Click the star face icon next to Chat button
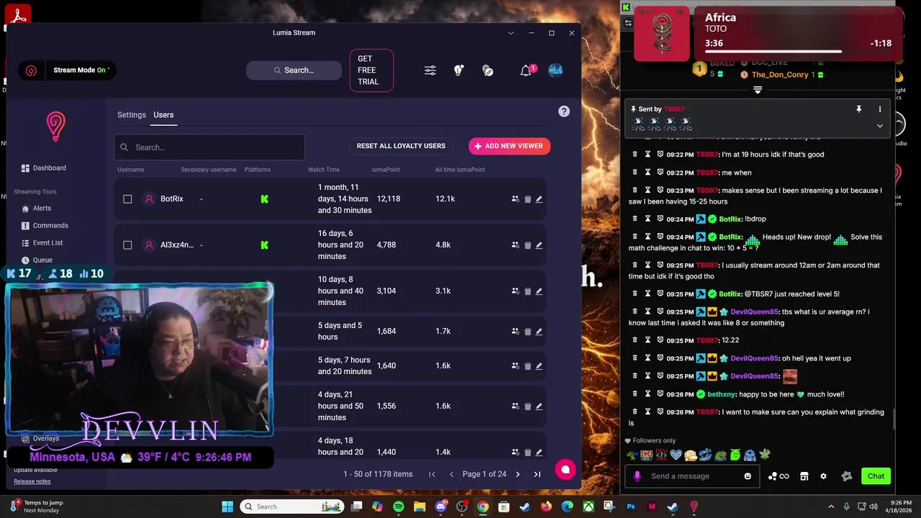 coord(847,476)
